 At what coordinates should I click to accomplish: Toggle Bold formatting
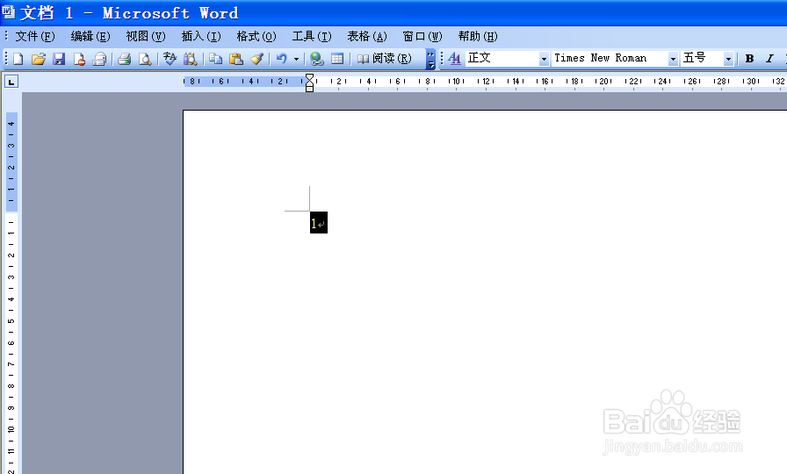click(x=749, y=59)
